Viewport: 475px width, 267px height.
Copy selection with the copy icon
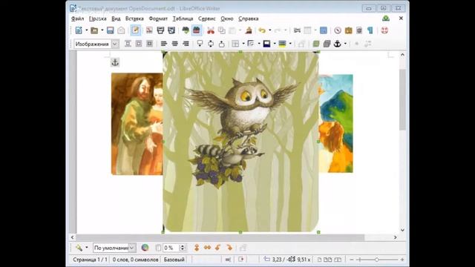[222, 30]
